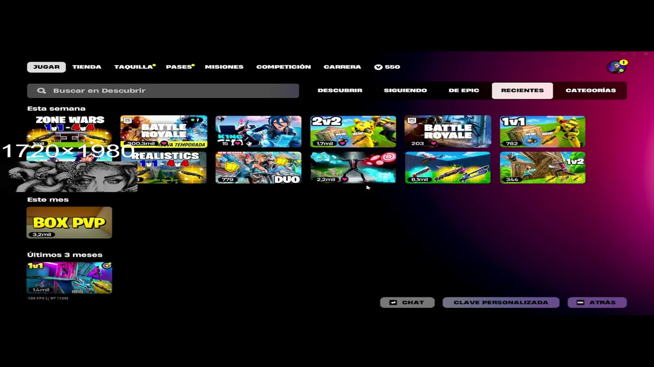Click the 120 FPS counter text
The height and width of the screenshot is (367, 654).
48,298
